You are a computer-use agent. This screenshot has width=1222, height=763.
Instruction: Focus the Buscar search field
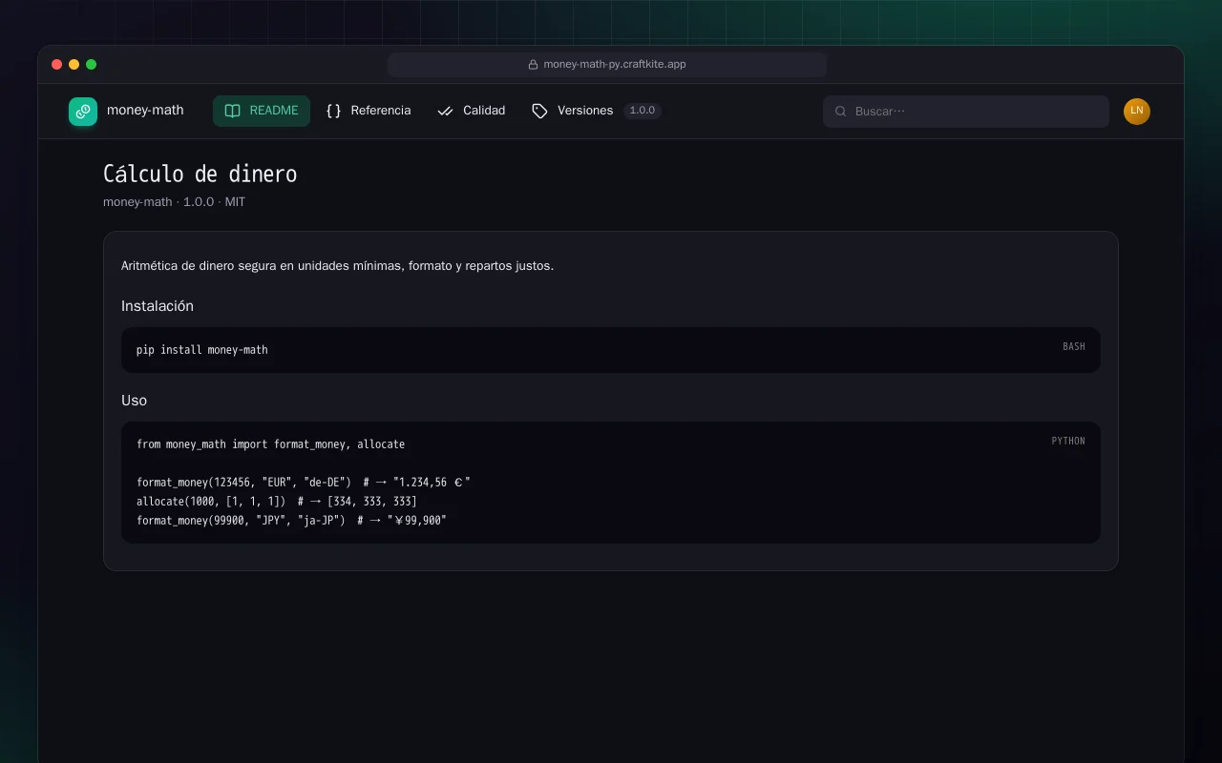(x=966, y=112)
